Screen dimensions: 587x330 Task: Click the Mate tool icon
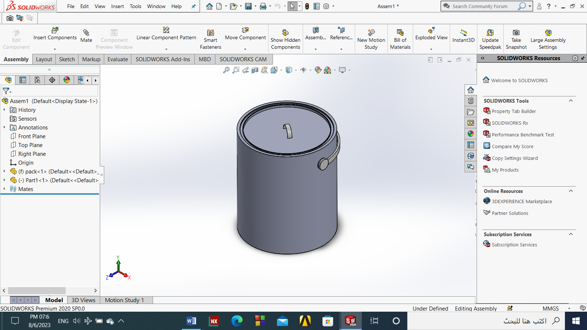(x=86, y=33)
